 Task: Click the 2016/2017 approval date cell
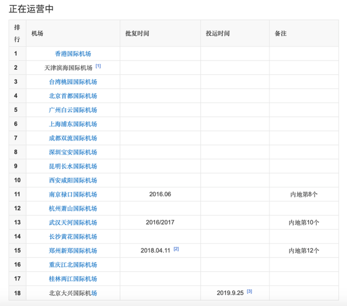160,222
